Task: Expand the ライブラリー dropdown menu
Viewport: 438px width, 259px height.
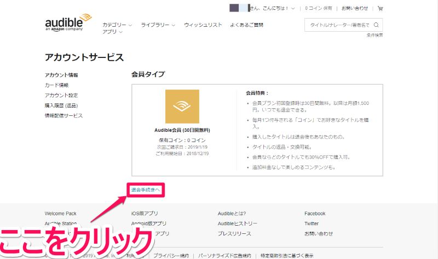Action: coord(158,25)
